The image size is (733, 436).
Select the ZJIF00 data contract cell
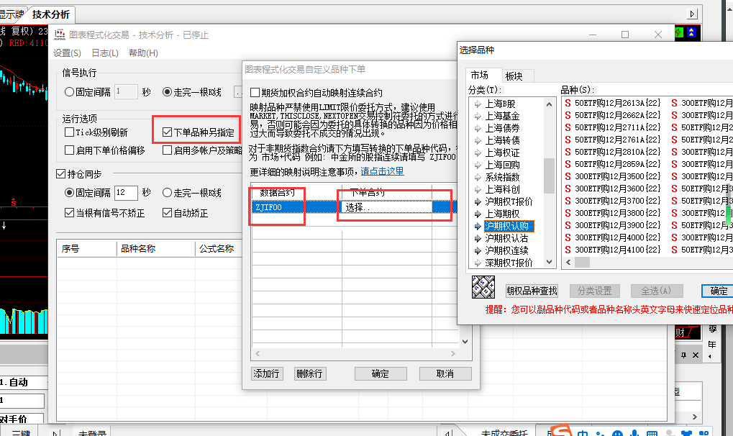pos(297,206)
